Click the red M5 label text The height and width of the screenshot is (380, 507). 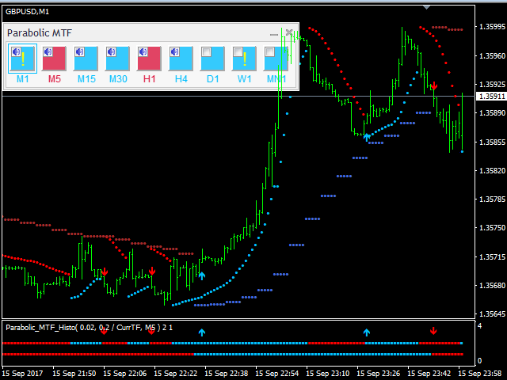pyautogui.click(x=55, y=79)
